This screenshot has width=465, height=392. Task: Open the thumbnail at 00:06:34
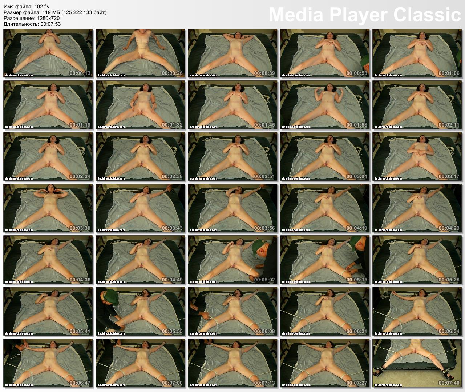(417, 312)
